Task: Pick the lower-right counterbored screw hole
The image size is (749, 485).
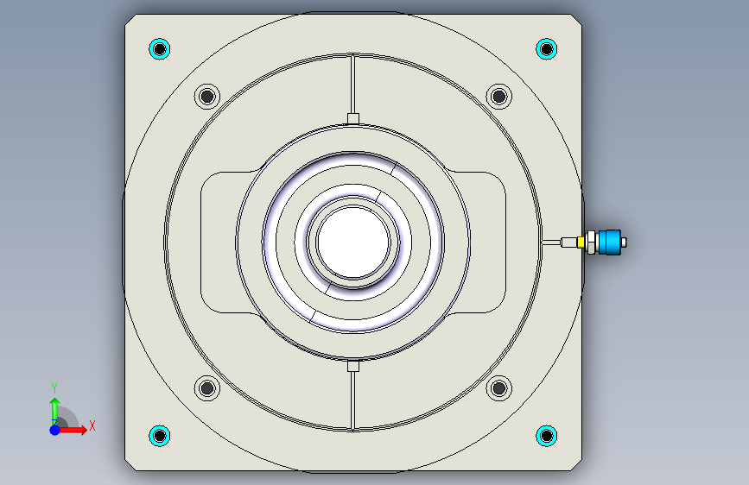Action: (x=499, y=387)
